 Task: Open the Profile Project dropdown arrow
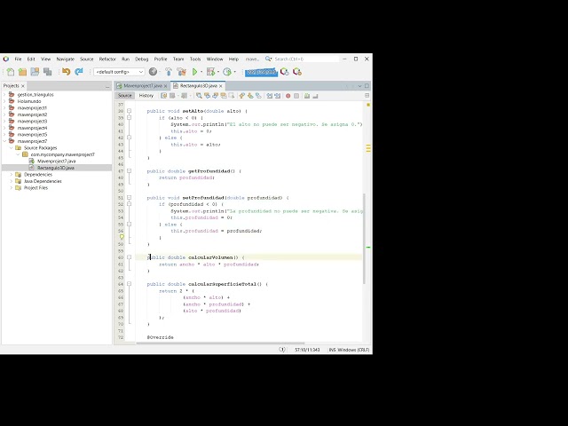234,72
